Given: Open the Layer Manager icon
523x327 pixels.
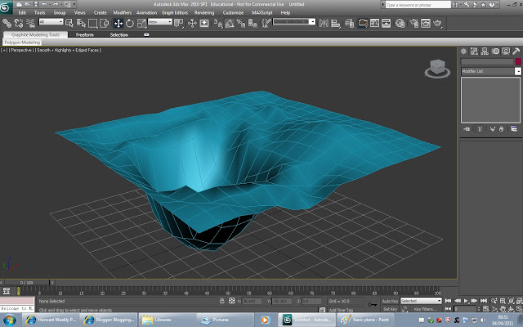Looking at the screenshot, I should (349, 23).
